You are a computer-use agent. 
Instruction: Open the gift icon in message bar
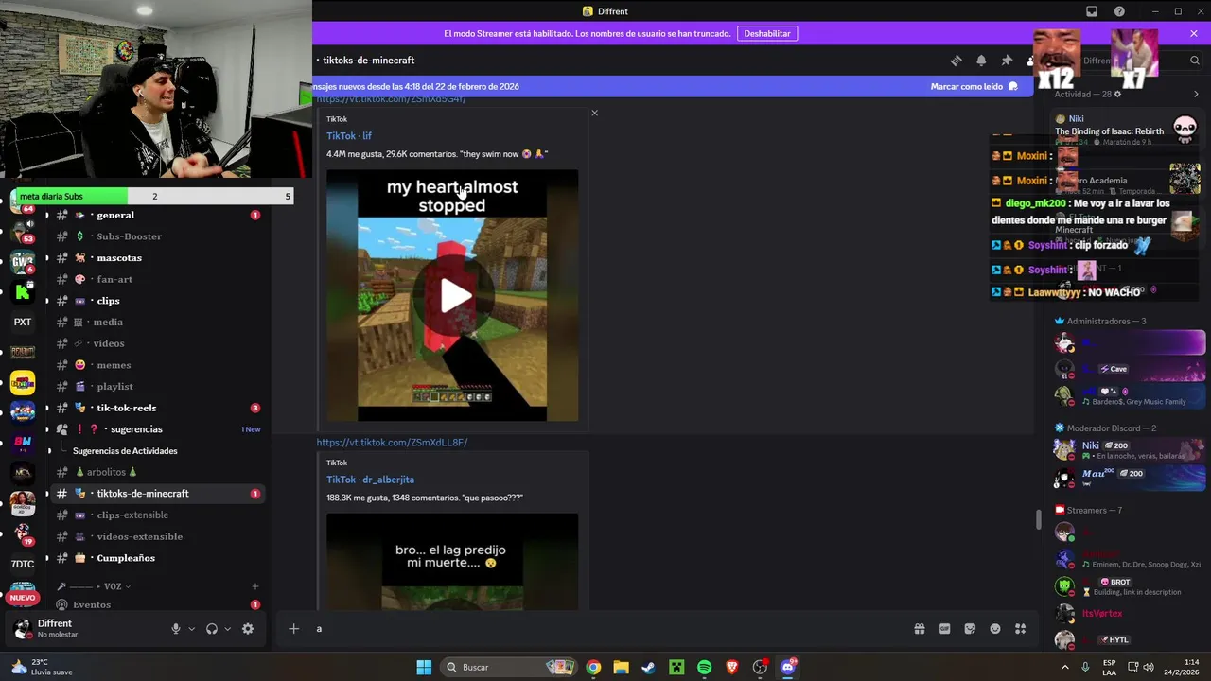(x=919, y=629)
